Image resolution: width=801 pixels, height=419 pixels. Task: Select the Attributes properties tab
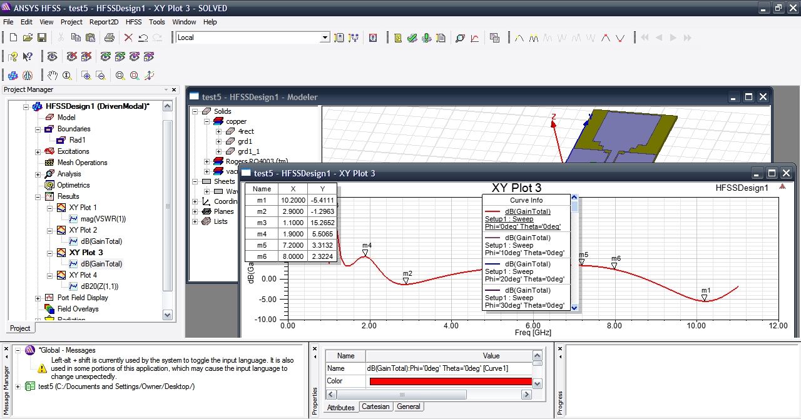pyautogui.click(x=341, y=407)
